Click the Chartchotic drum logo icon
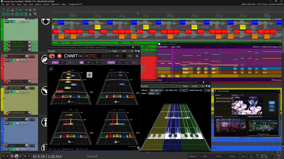This screenshot has height=159, width=284. pos(52,56)
